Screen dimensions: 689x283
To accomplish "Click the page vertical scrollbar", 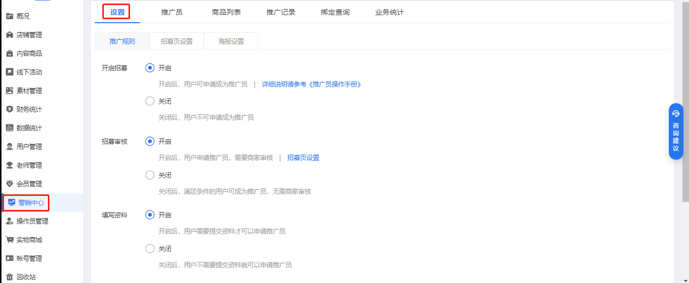I will point(685,101).
